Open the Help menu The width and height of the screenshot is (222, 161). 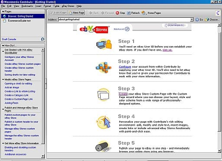point(79,6)
